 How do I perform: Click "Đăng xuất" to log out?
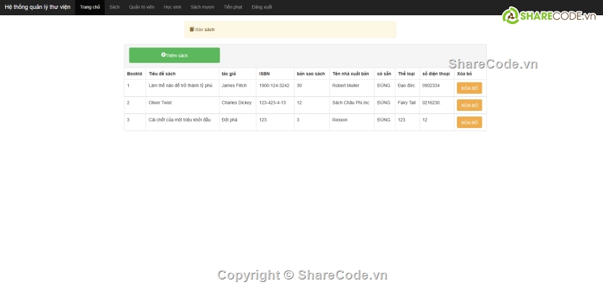pyautogui.click(x=262, y=8)
